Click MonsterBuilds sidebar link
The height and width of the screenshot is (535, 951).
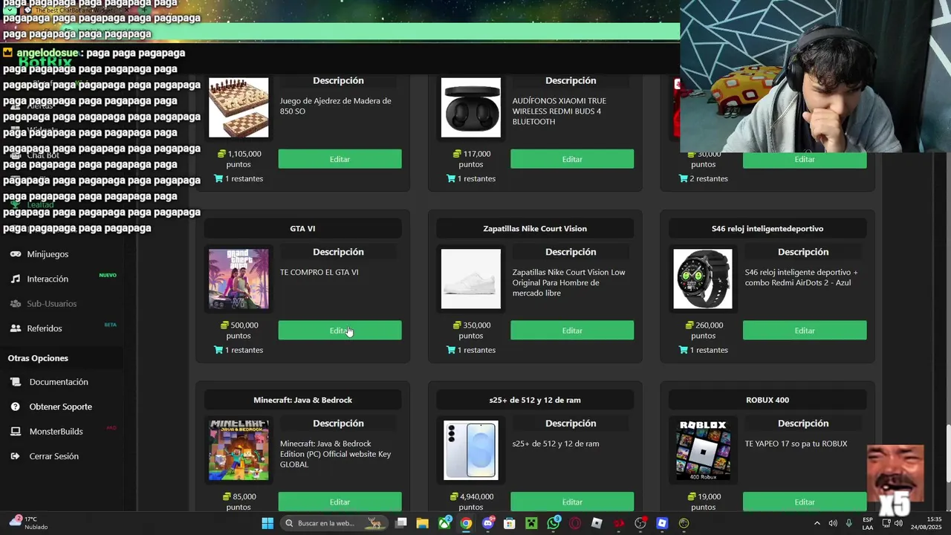click(56, 432)
